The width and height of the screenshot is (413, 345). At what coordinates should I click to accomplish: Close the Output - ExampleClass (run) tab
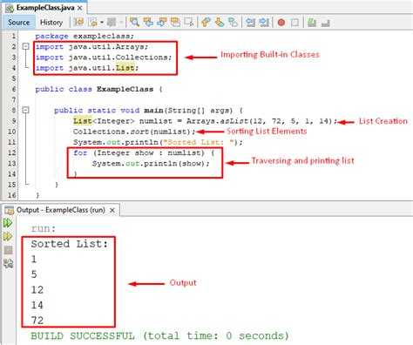point(112,210)
